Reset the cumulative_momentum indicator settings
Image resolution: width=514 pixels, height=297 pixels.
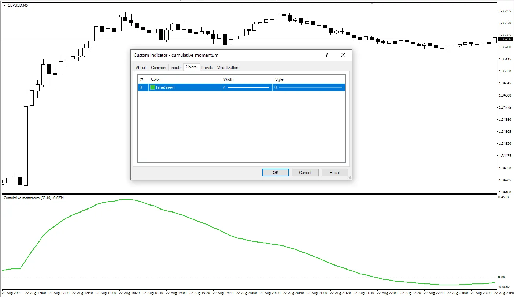[x=335, y=172]
